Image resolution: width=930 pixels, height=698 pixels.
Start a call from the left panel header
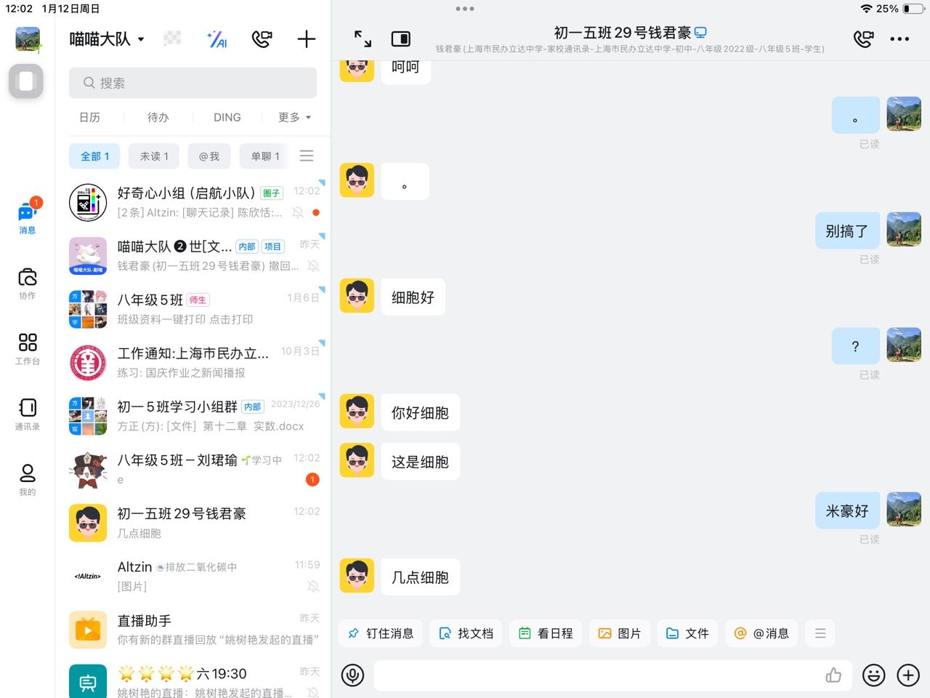(262, 39)
